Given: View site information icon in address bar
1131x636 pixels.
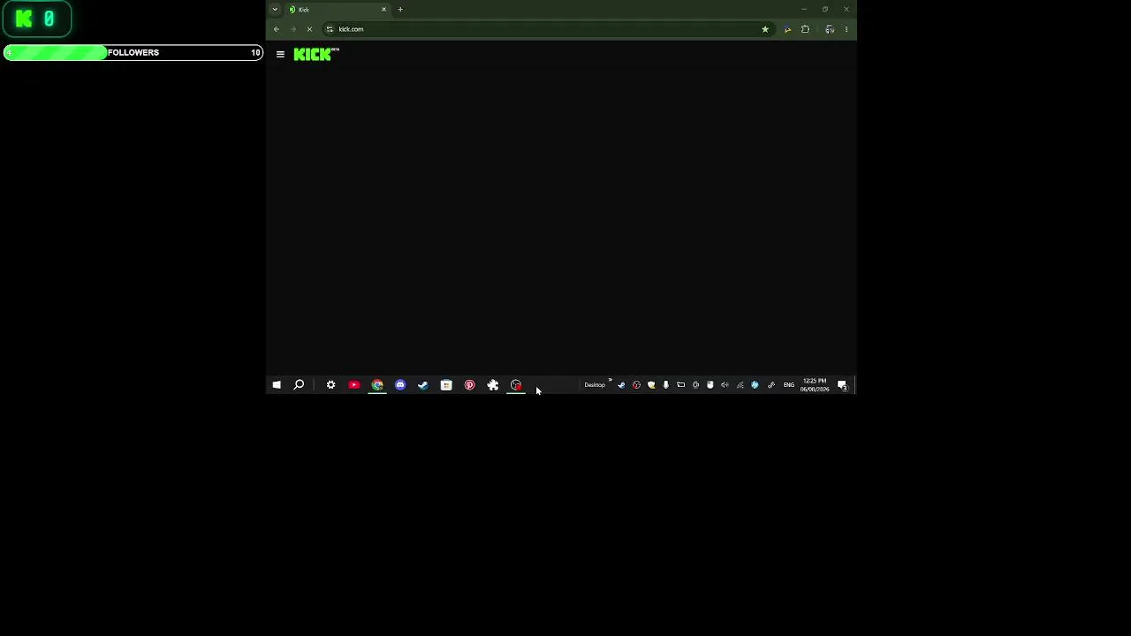Looking at the screenshot, I should pos(330,29).
